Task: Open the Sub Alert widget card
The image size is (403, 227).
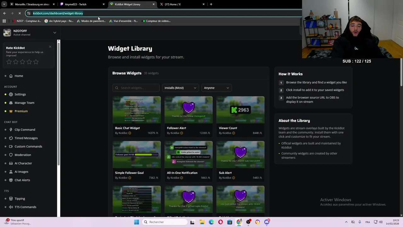Action: tap(240, 161)
